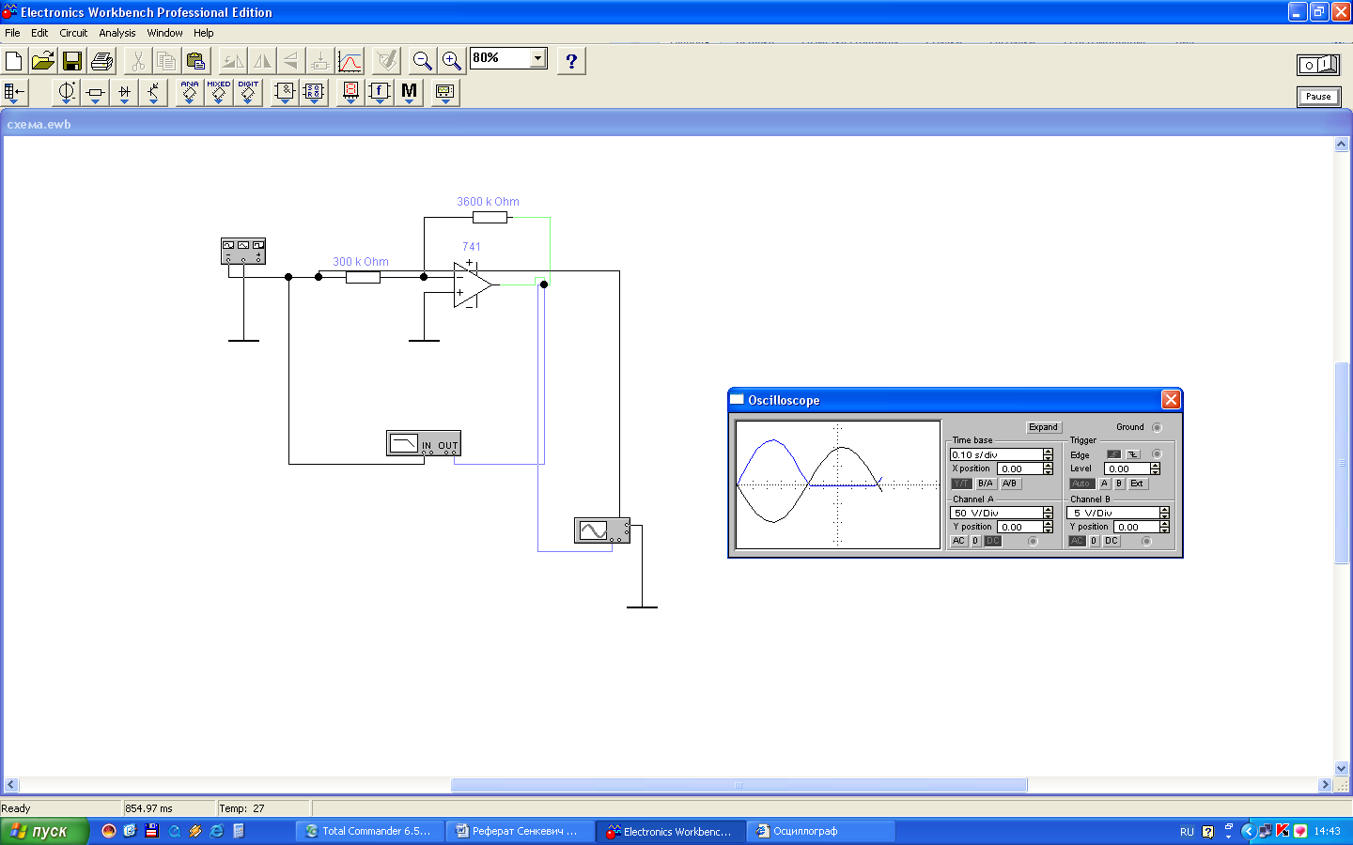Open the Diodes parts bin

(x=124, y=92)
